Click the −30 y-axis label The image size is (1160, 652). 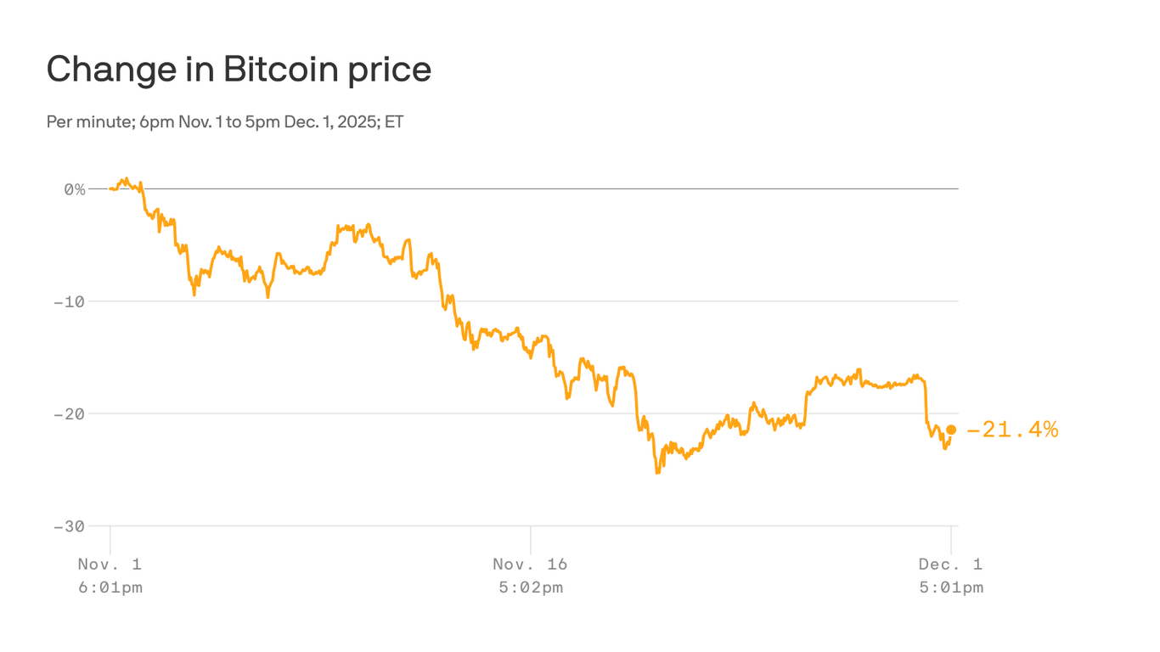(x=69, y=526)
